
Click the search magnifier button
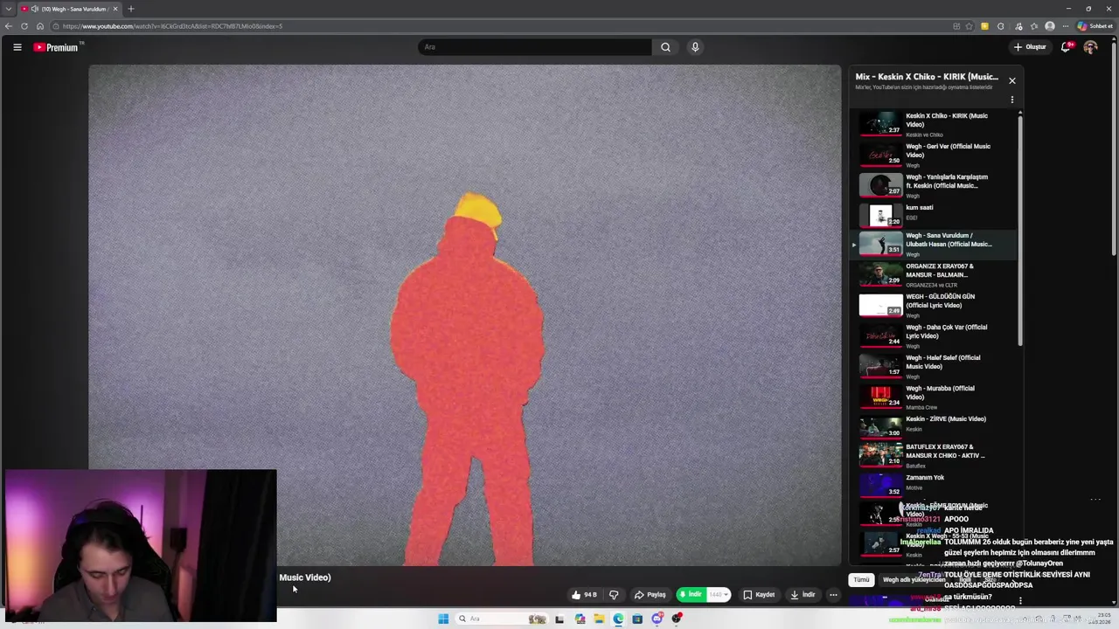[x=665, y=47]
